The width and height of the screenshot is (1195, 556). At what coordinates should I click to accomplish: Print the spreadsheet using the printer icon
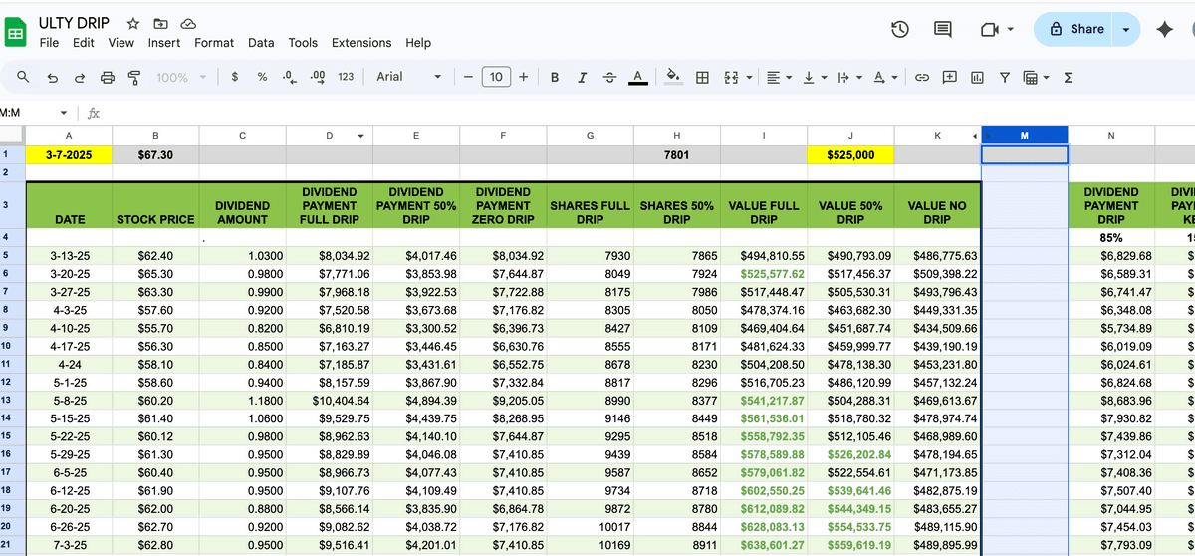[x=108, y=77]
